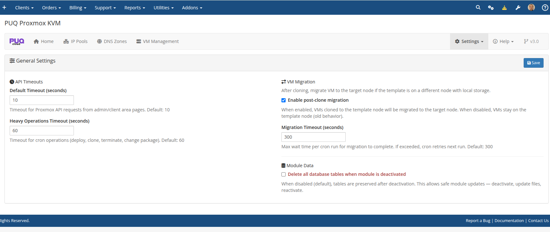Viewport: 550px width, 232px height.
Task: Expand the Clients menu
Action: (24, 8)
